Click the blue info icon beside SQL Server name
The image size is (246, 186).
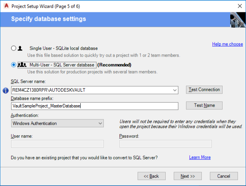pyautogui.click(x=6, y=90)
